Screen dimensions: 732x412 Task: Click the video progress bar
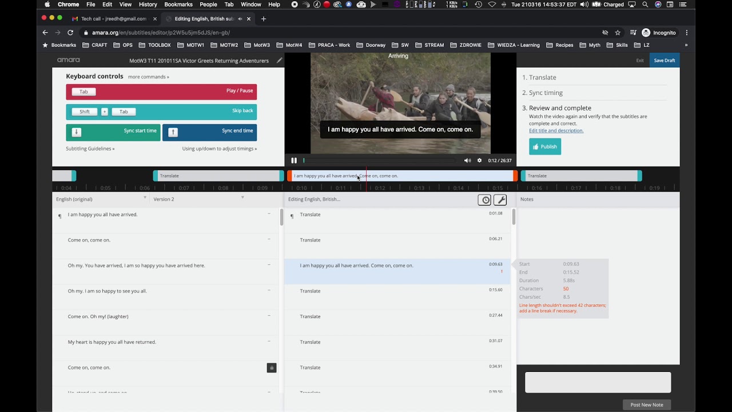(x=380, y=161)
